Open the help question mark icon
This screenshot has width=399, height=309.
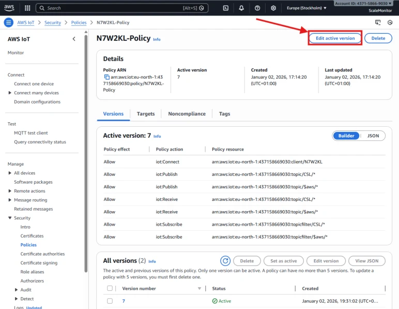point(257,8)
